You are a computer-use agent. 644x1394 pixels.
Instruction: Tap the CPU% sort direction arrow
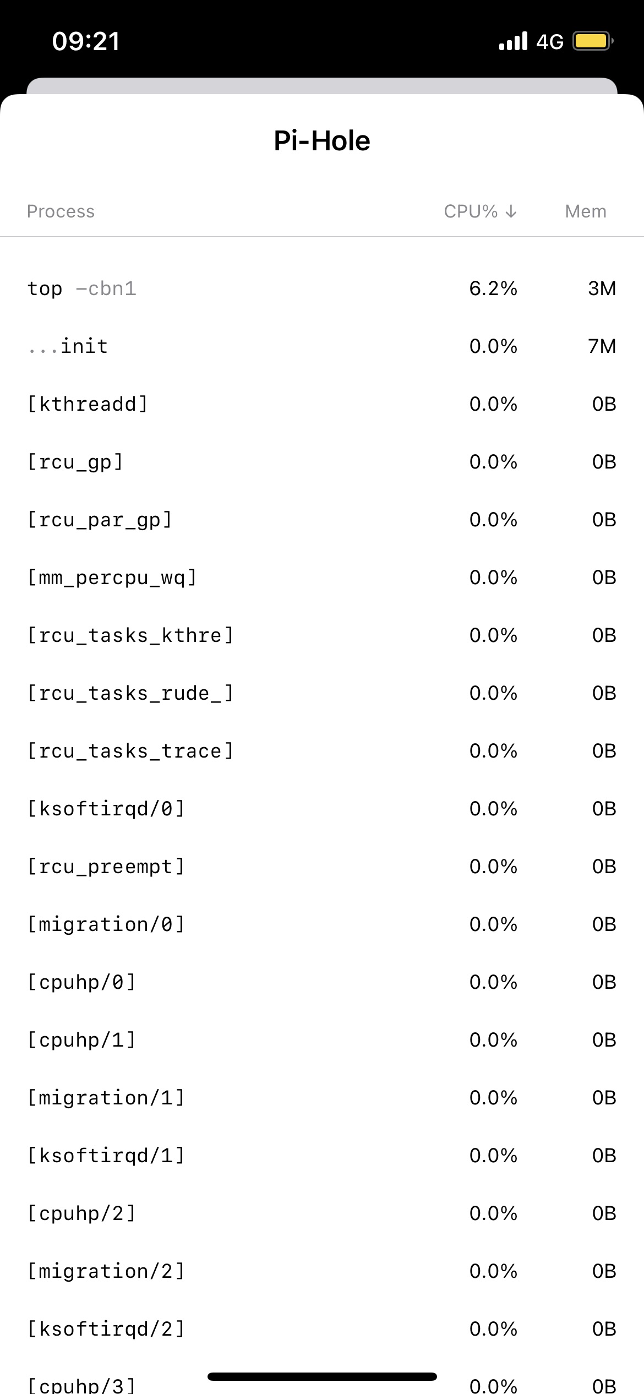(511, 211)
